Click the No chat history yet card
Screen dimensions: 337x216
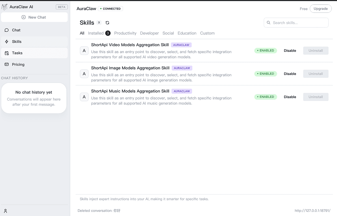pos(34,98)
